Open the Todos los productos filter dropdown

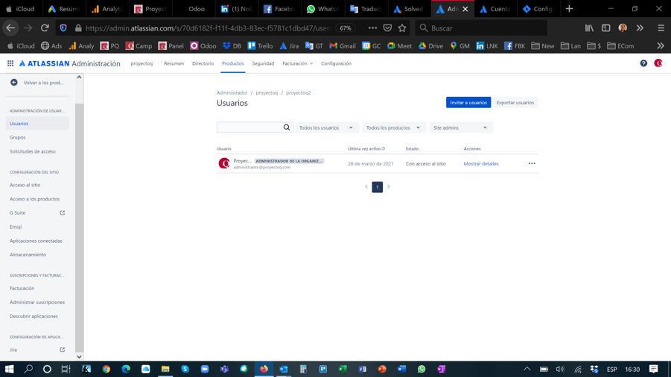pos(392,127)
